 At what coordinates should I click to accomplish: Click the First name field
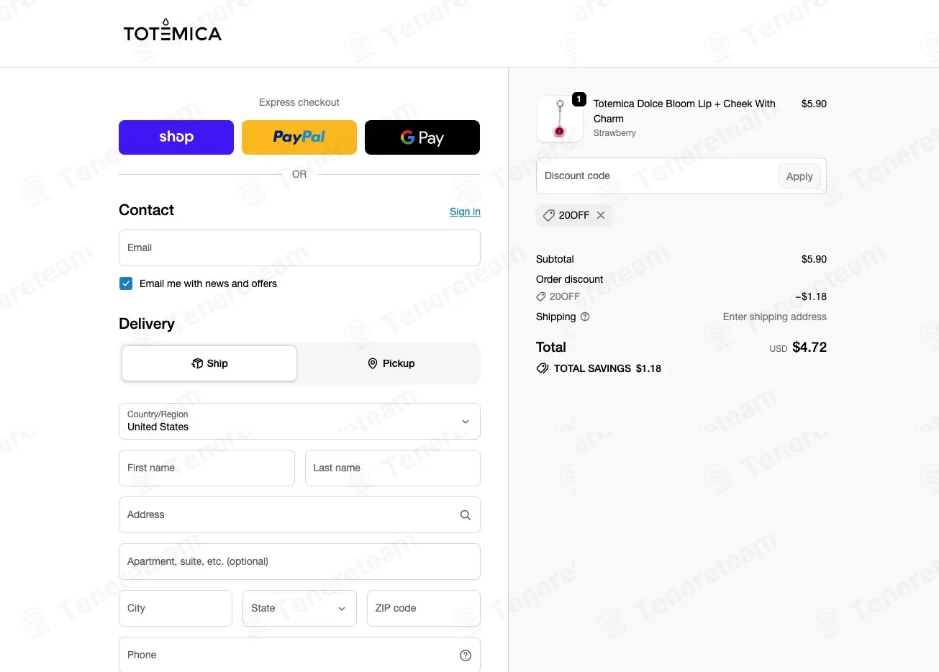tap(207, 468)
